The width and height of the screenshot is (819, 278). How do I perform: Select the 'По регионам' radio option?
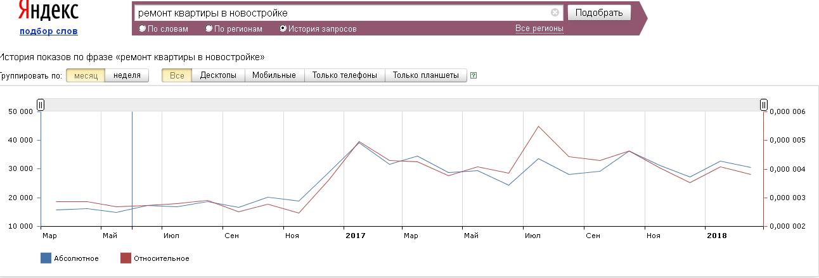[209, 29]
